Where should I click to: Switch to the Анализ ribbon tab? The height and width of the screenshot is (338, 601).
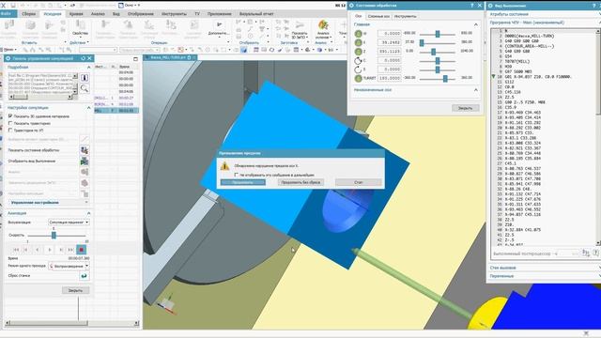coord(98,14)
